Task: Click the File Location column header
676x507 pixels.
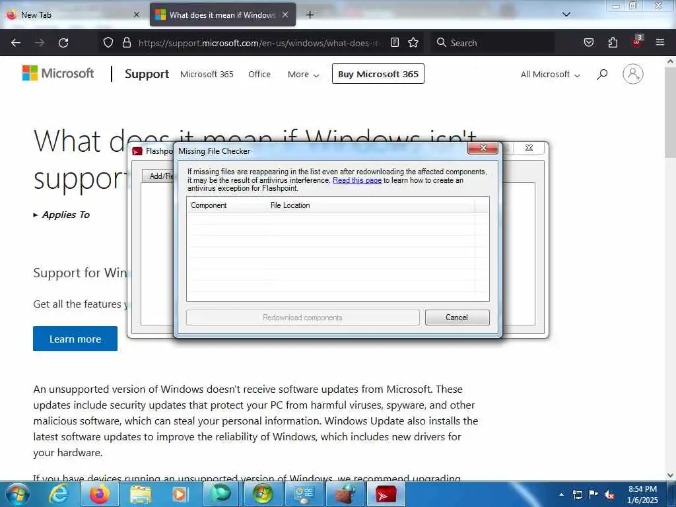Action: point(371,205)
